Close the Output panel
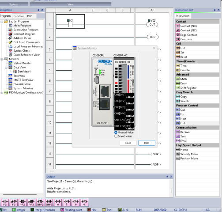 [x=171, y=177]
